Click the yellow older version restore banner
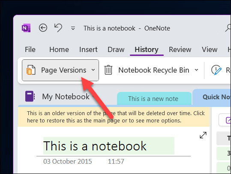This screenshot has width=231, height=174. click(114, 117)
